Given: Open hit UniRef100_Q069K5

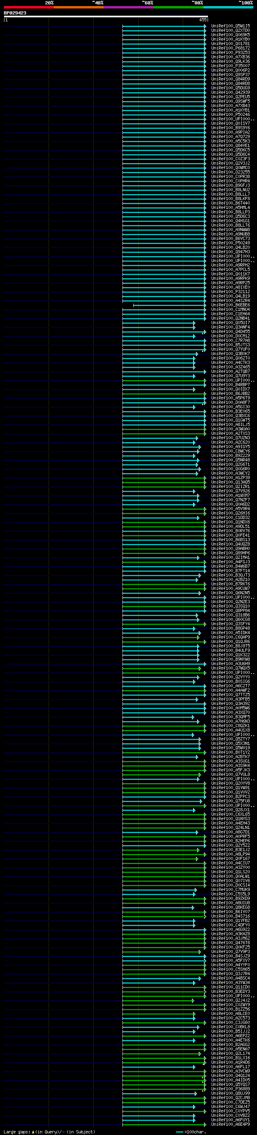Looking at the screenshot, I should click(230, 35).
